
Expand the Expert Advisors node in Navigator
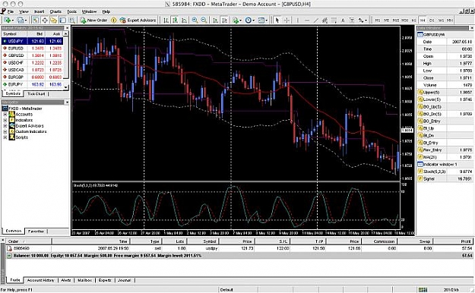[5, 126]
